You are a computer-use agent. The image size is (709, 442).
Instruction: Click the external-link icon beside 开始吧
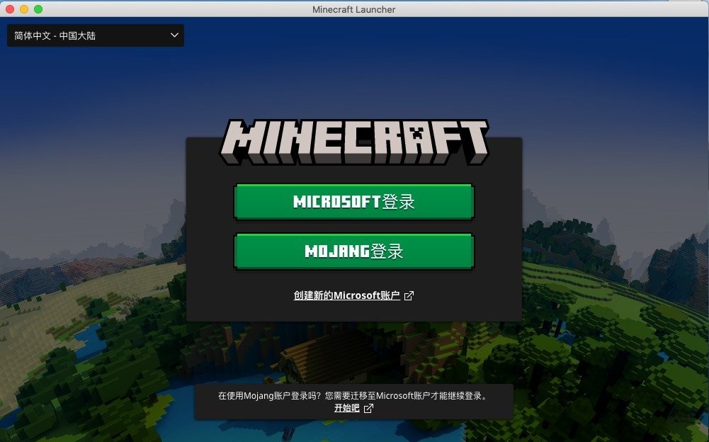[x=368, y=408]
